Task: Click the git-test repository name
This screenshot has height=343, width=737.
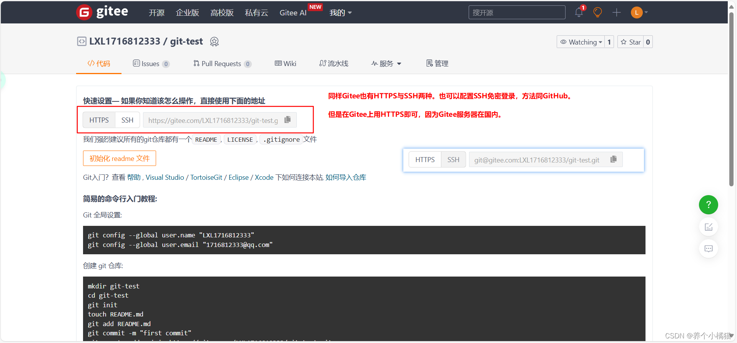Action: pyautogui.click(x=186, y=41)
